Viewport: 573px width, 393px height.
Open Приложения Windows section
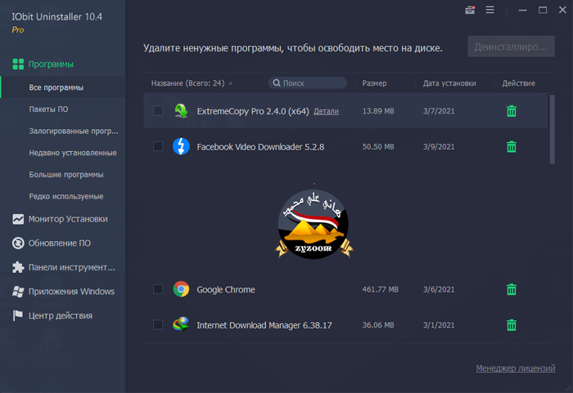click(x=72, y=291)
